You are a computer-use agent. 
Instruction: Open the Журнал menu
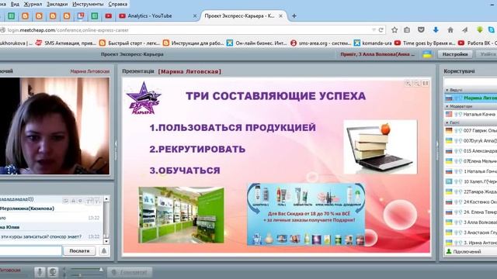pyautogui.click(x=33, y=4)
